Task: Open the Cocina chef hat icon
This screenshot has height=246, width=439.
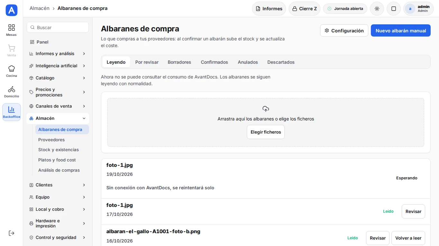Action: 12,69
